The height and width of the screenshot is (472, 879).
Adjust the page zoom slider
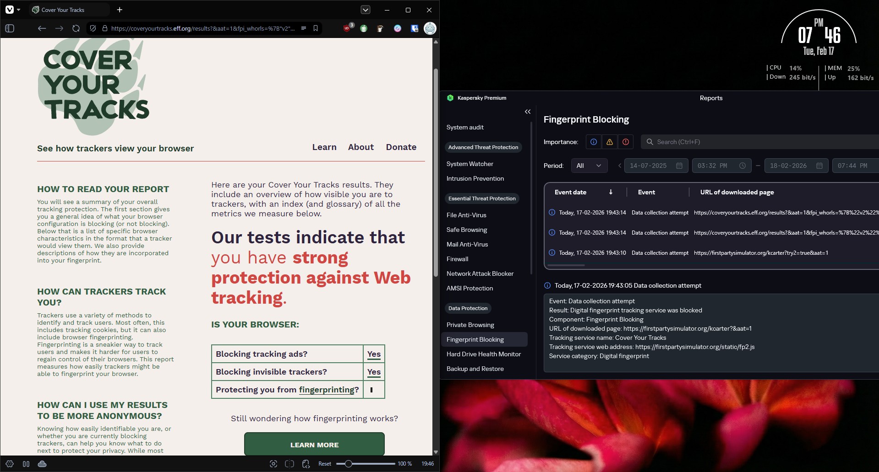point(366,464)
